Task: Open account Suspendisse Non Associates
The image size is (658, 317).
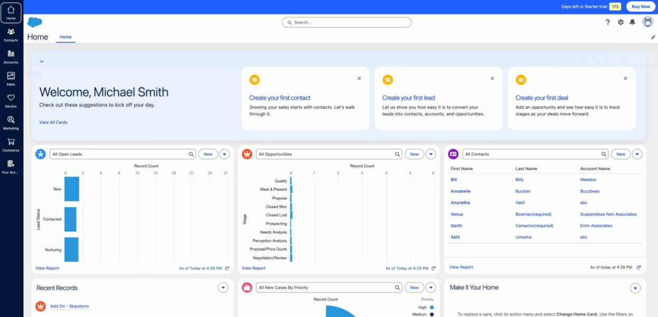Action: (x=608, y=215)
